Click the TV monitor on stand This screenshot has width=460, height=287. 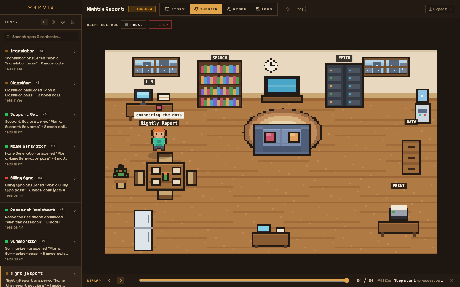[x=282, y=86]
